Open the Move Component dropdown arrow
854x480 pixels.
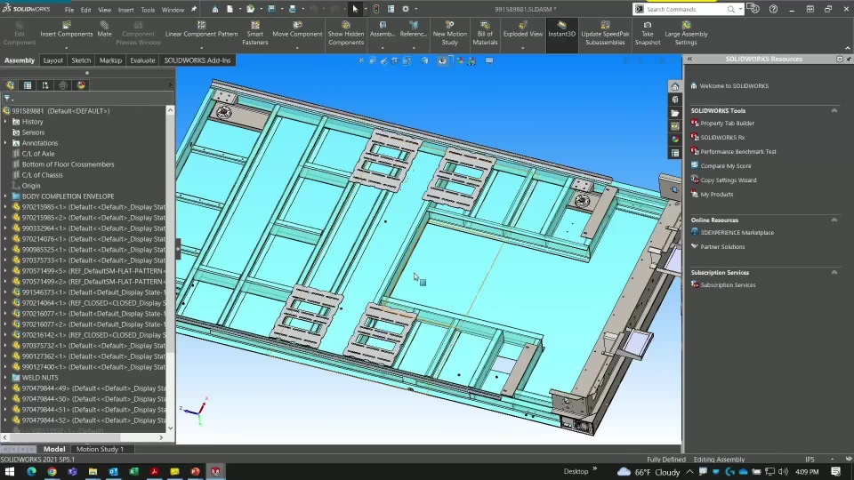pyautogui.click(x=297, y=48)
